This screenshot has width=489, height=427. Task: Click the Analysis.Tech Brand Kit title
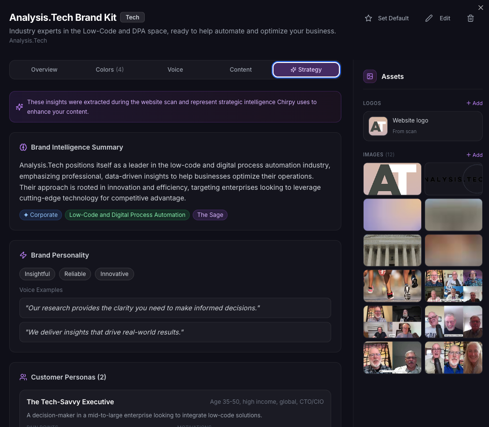(62, 17)
